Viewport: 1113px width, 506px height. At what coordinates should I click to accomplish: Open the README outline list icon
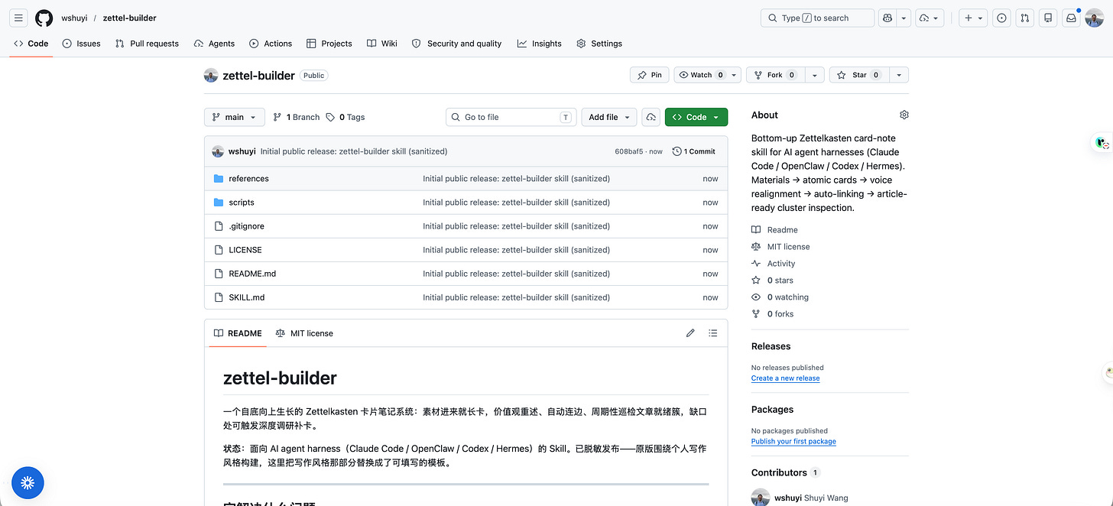(712, 333)
